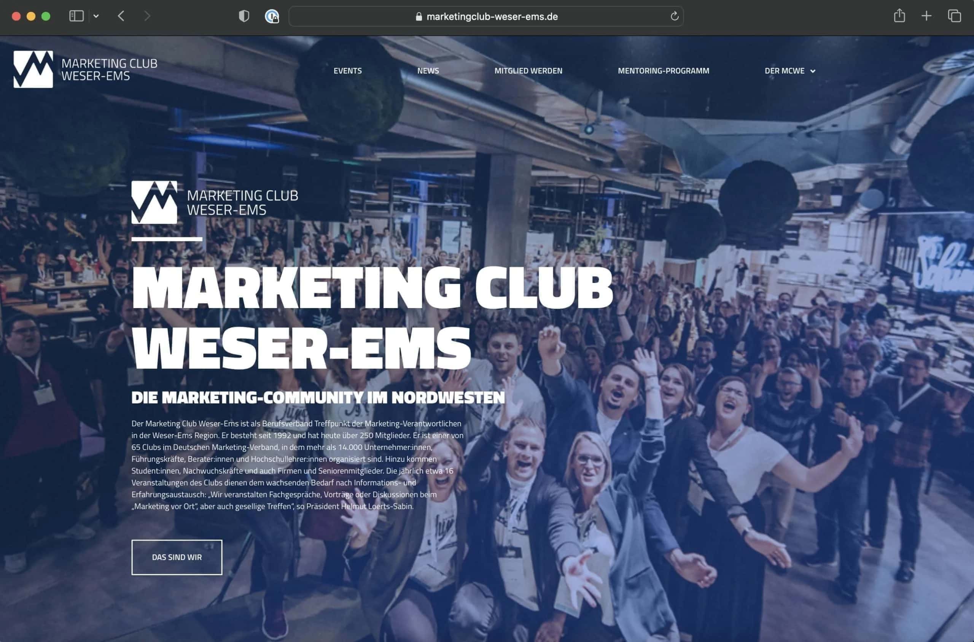Go to MITGLIED WERDEN page

[x=528, y=71]
